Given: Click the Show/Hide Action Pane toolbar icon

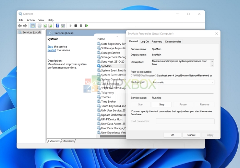Looking at the screenshot, I should click(63, 26).
